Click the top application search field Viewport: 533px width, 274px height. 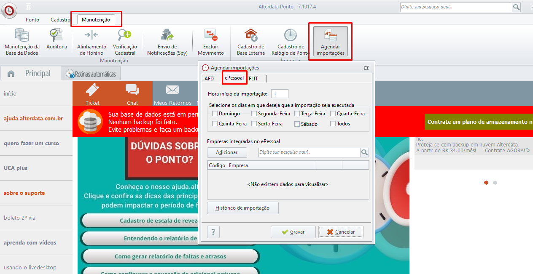[x=456, y=7]
